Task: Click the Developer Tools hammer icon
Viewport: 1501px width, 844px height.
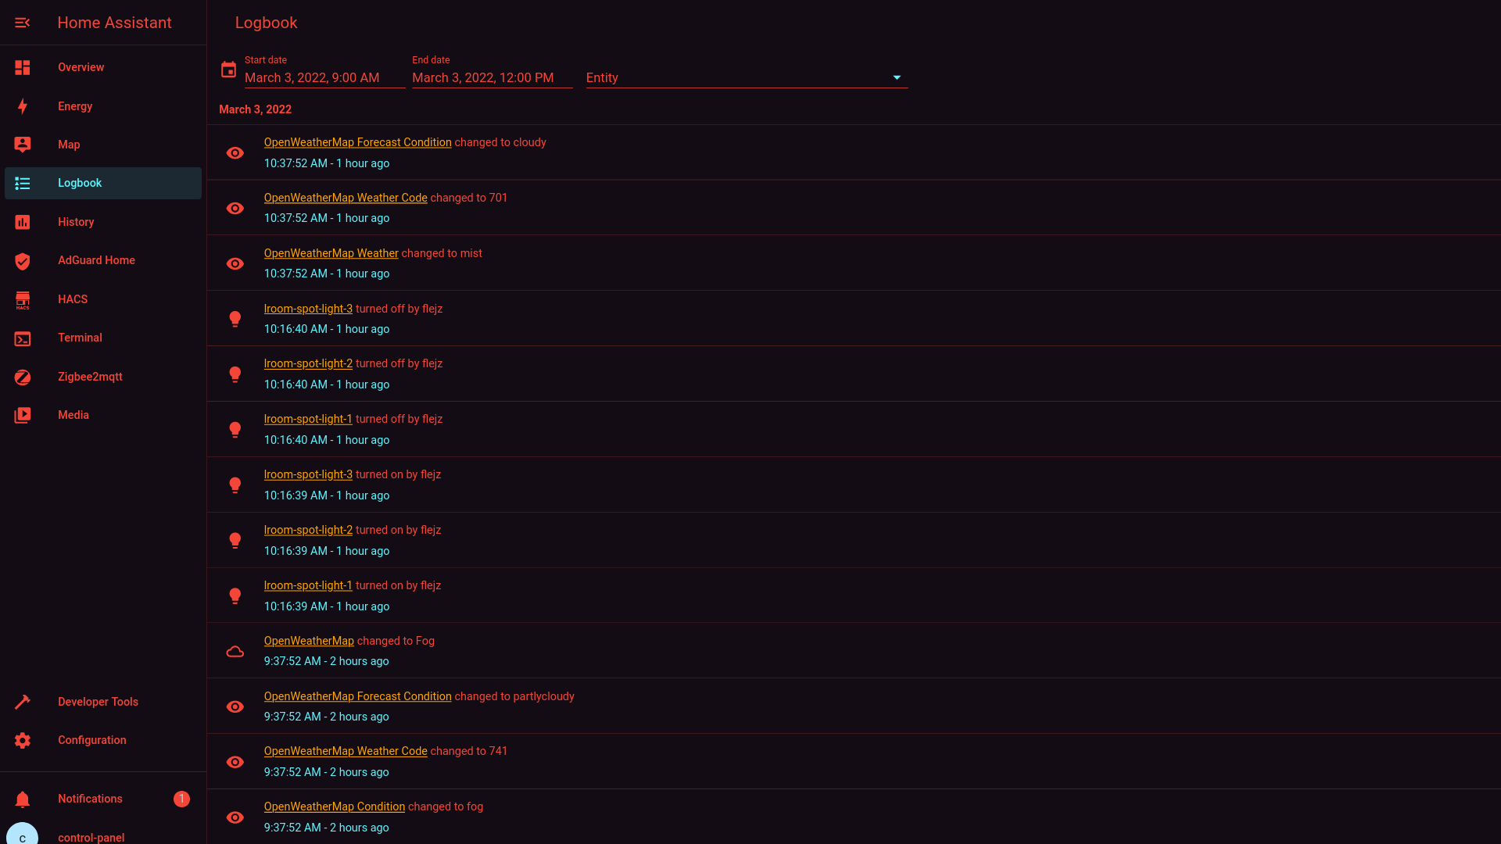Action: coord(22,702)
